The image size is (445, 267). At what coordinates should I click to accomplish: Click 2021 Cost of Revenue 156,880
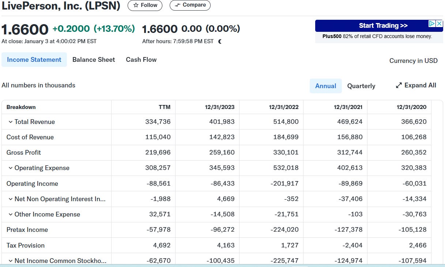tap(350, 137)
